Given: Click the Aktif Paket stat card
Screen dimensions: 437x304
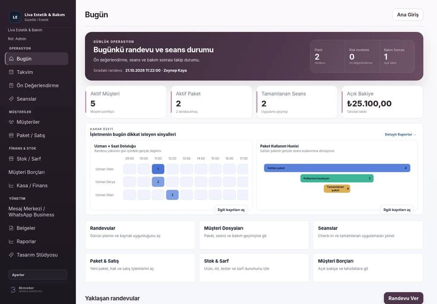Looking at the screenshot, I should pos(211,102).
